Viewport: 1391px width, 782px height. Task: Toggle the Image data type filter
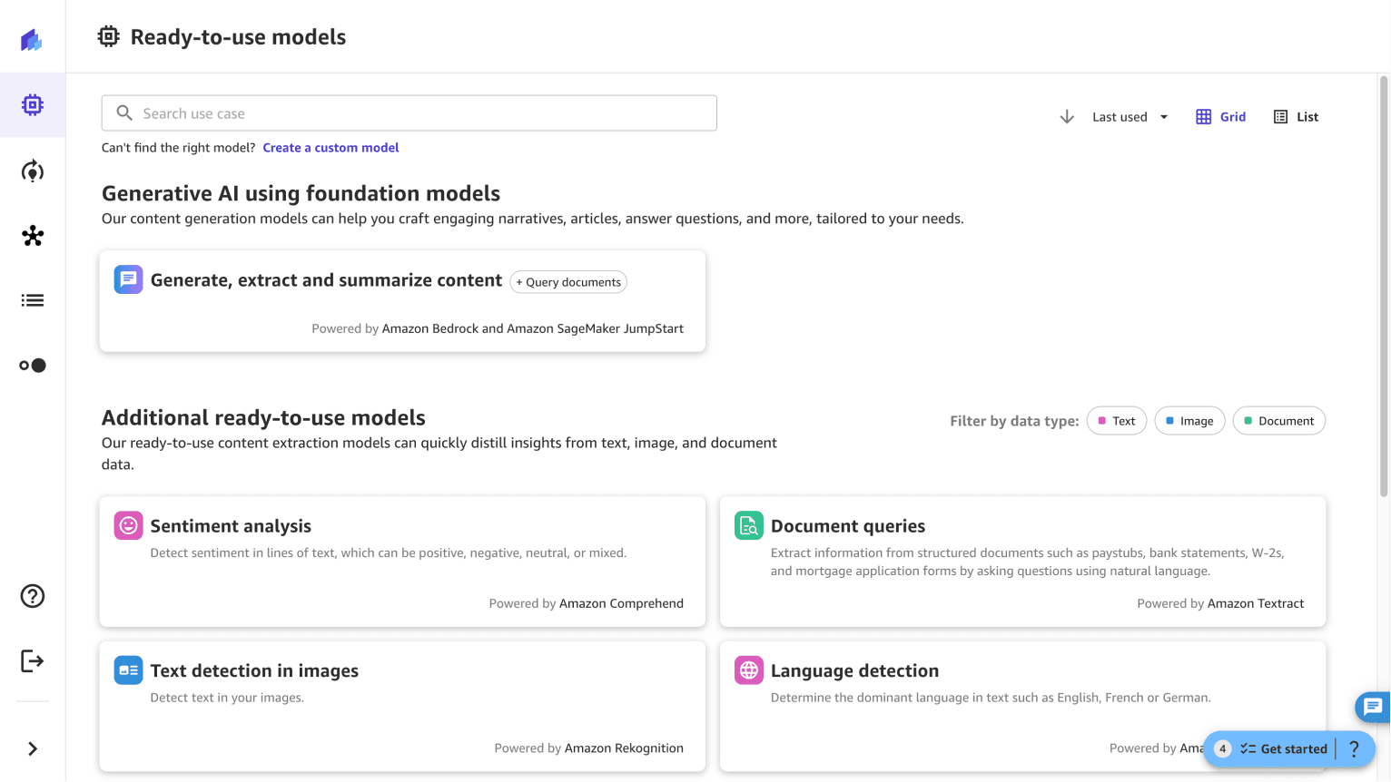point(1189,421)
